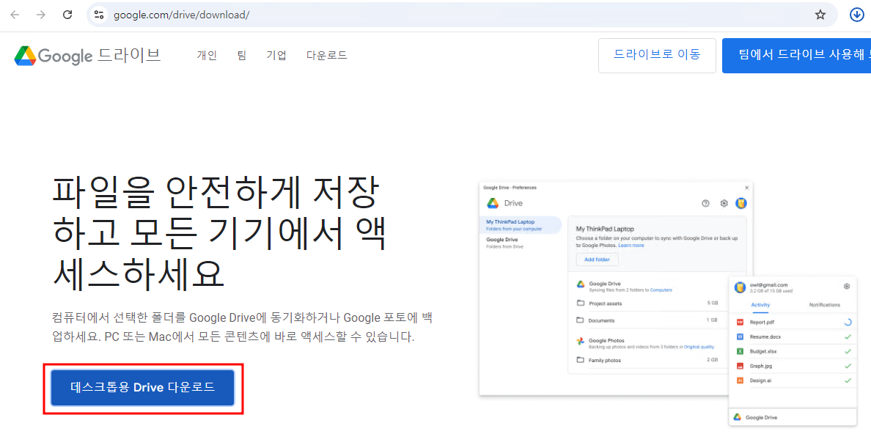This screenshot has height=445, width=871.
Task: Open the 개인 menu item
Action: click(x=207, y=56)
